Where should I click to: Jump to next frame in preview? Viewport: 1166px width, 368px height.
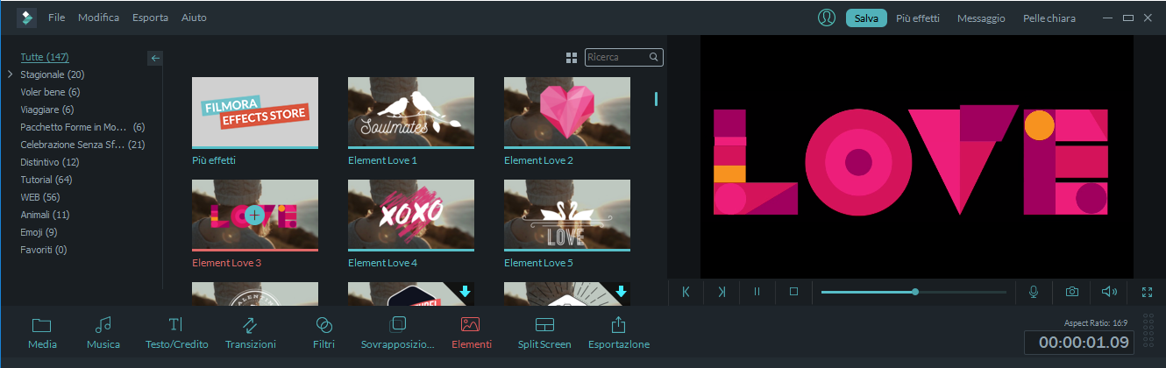(x=722, y=292)
